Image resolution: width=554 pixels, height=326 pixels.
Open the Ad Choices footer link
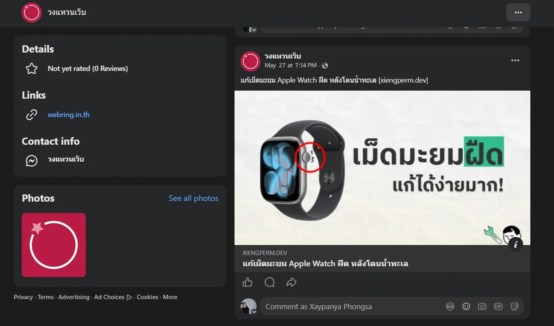113,297
